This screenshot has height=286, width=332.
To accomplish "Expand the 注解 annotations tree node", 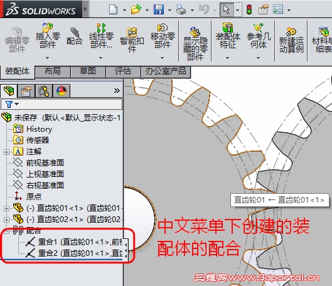I will (6, 152).
